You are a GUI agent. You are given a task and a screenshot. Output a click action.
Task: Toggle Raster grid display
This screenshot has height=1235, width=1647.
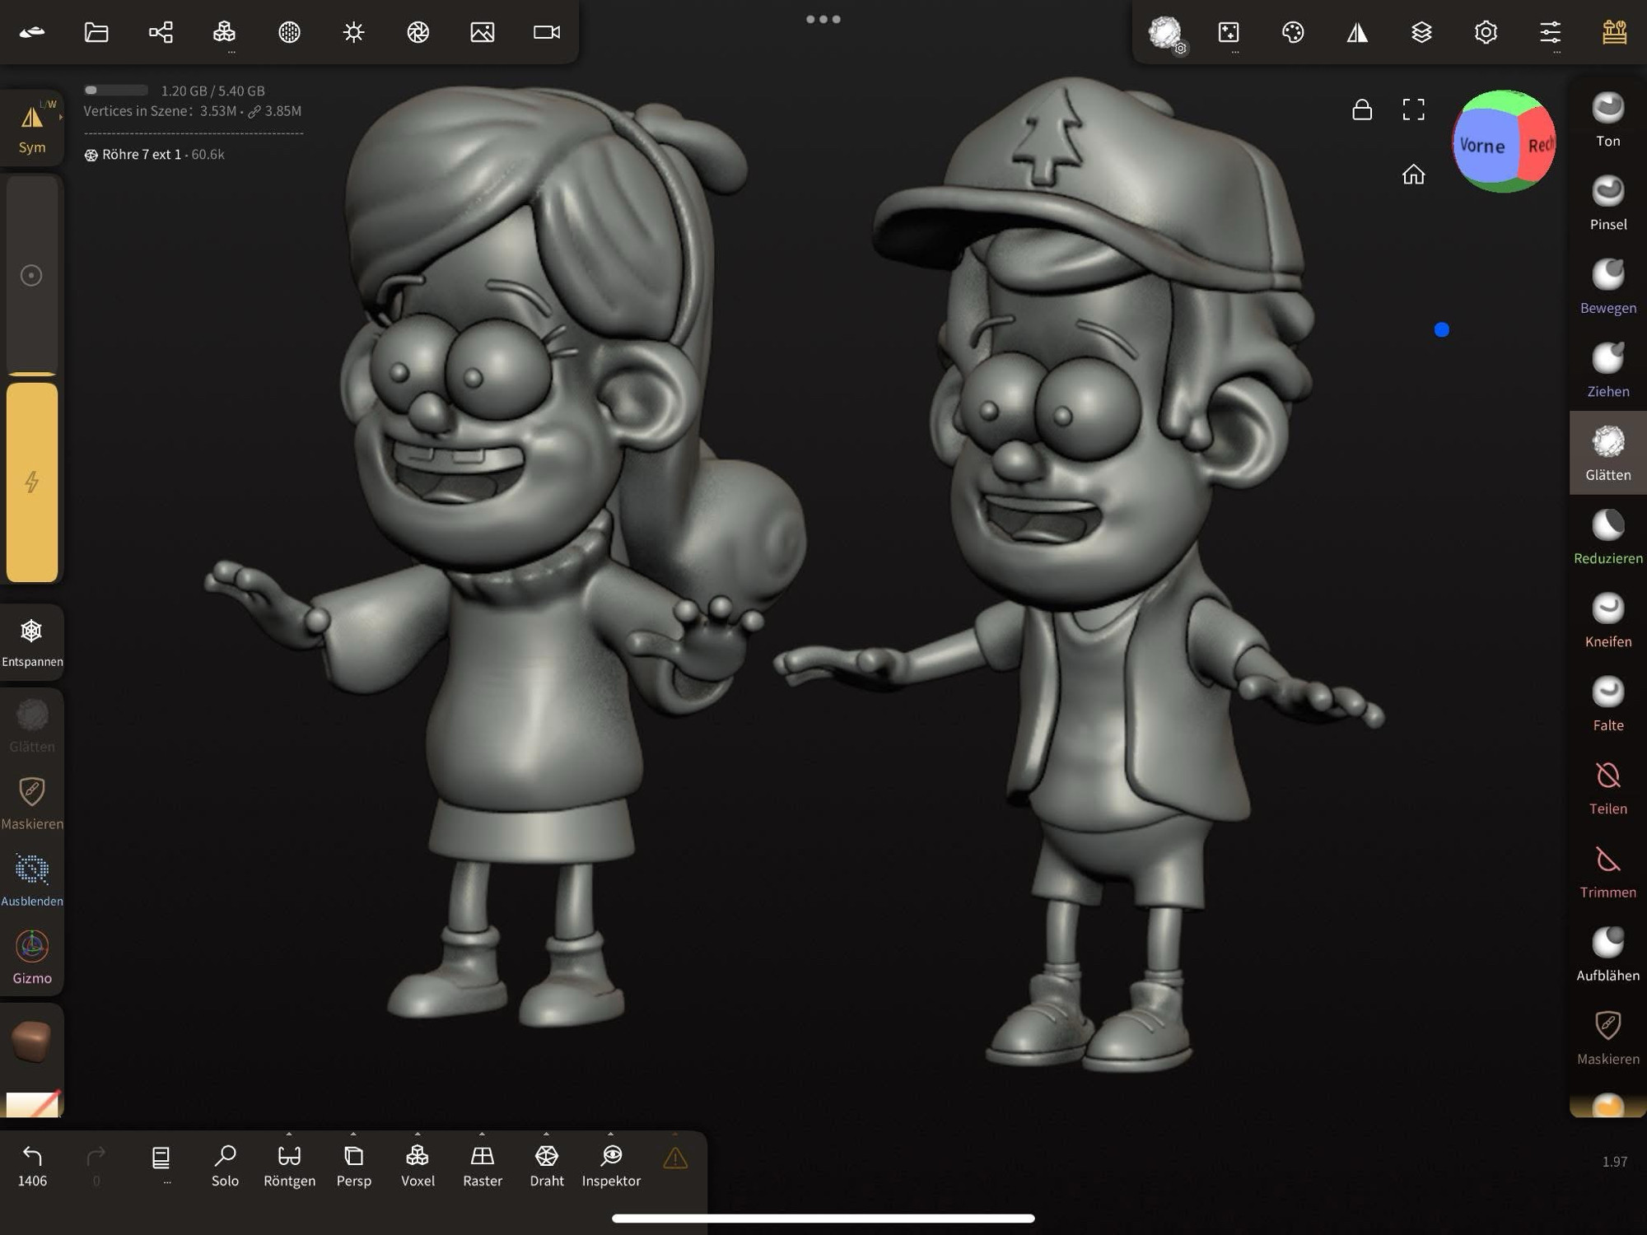482,1166
